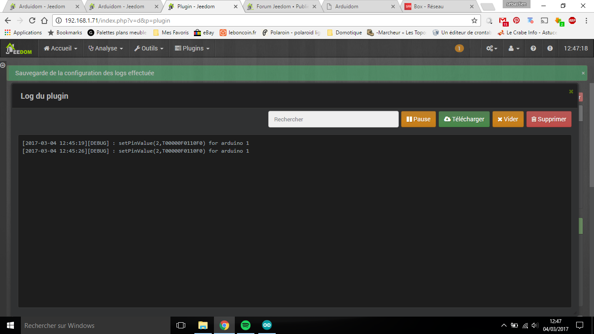The width and height of the screenshot is (594, 334).
Task: Click the 12:45:26 setPinValue log line
Action: (x=136, y=151)
